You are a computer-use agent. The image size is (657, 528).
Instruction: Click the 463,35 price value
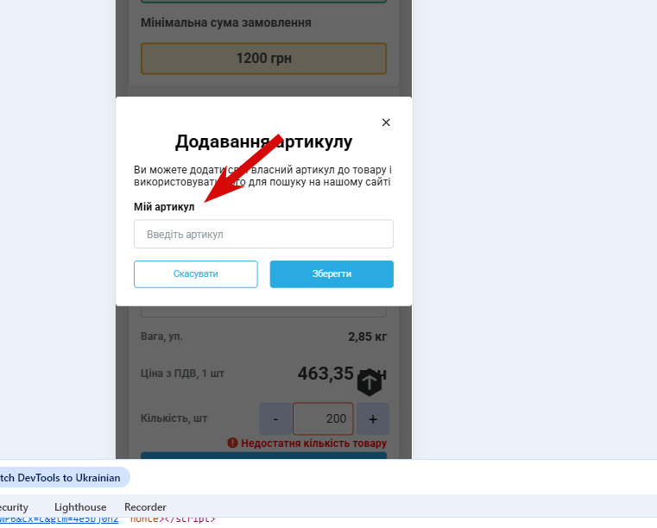coord(325,374)
